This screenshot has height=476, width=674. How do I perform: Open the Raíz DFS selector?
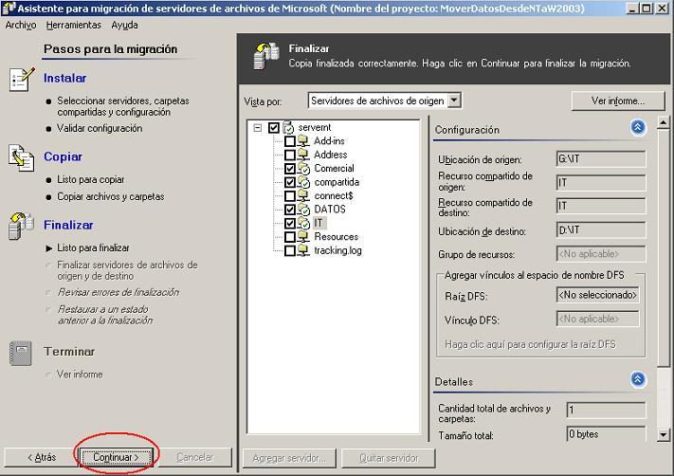[x=597, y=295]
